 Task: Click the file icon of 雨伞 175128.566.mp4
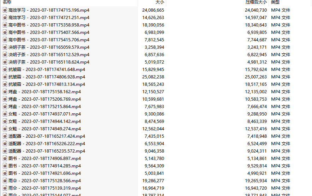pyautogui.click(x=5, y=181)
